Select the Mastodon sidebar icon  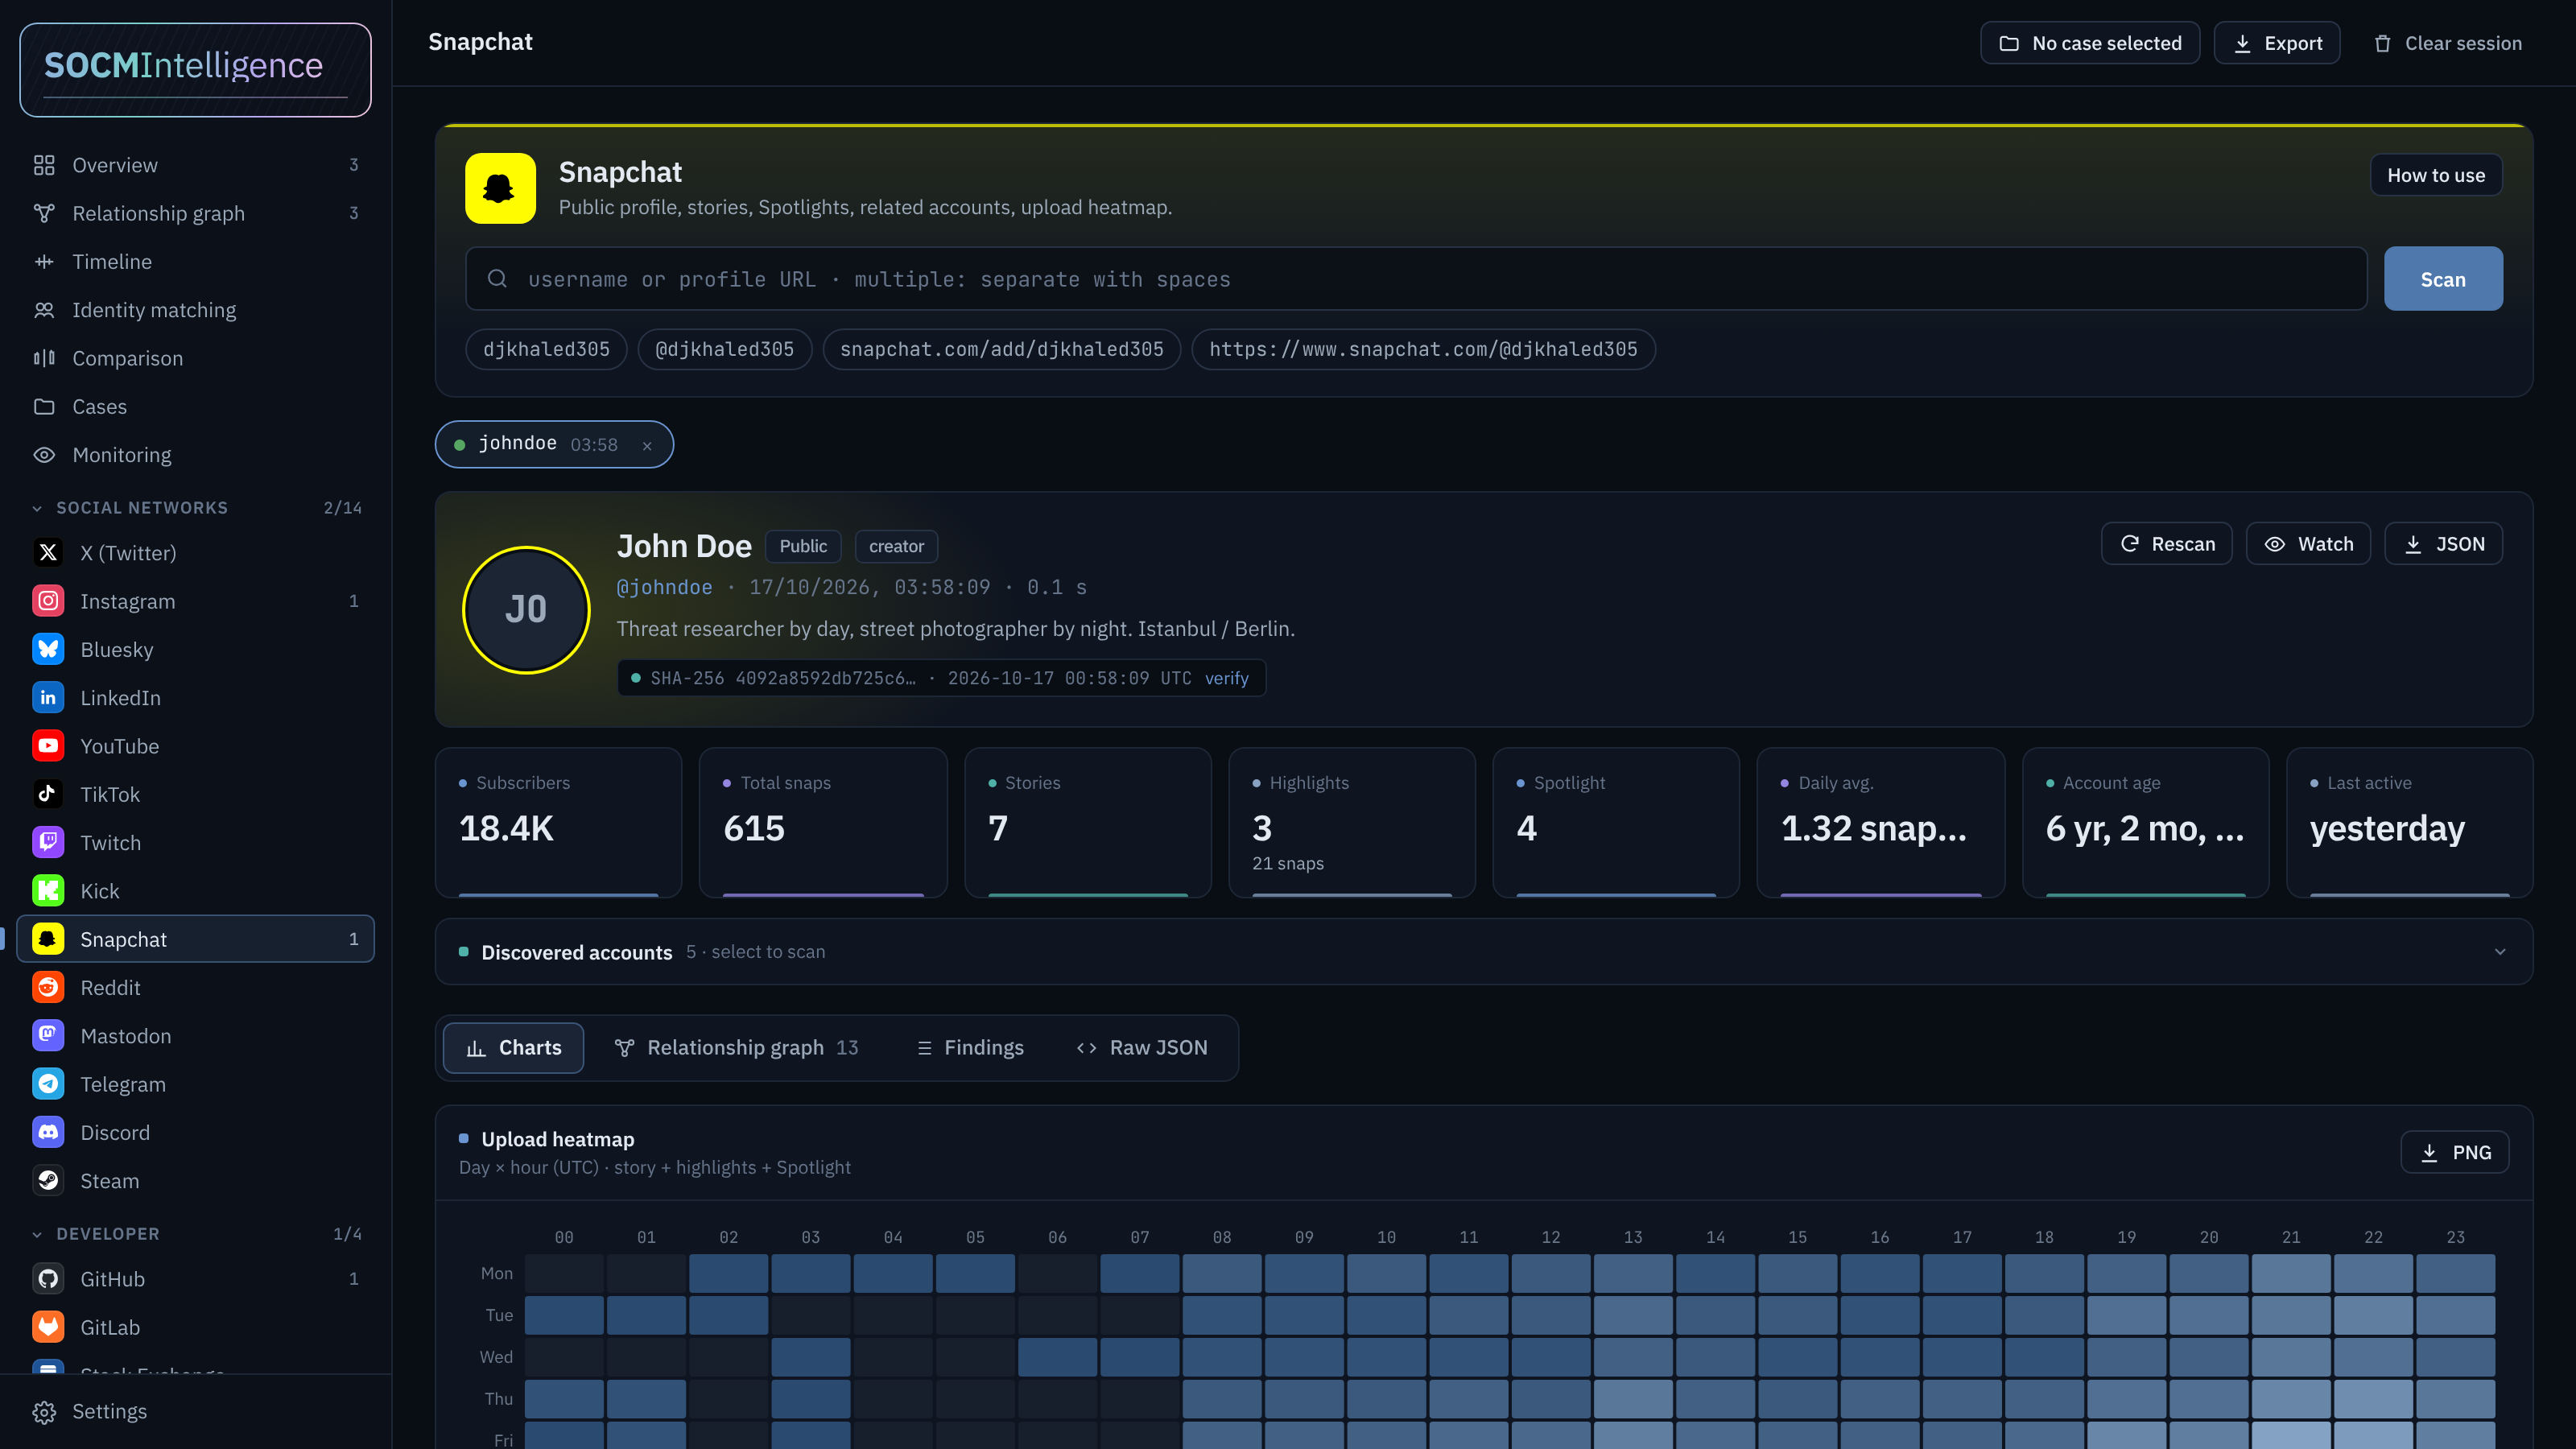[x=48, y=1036]
